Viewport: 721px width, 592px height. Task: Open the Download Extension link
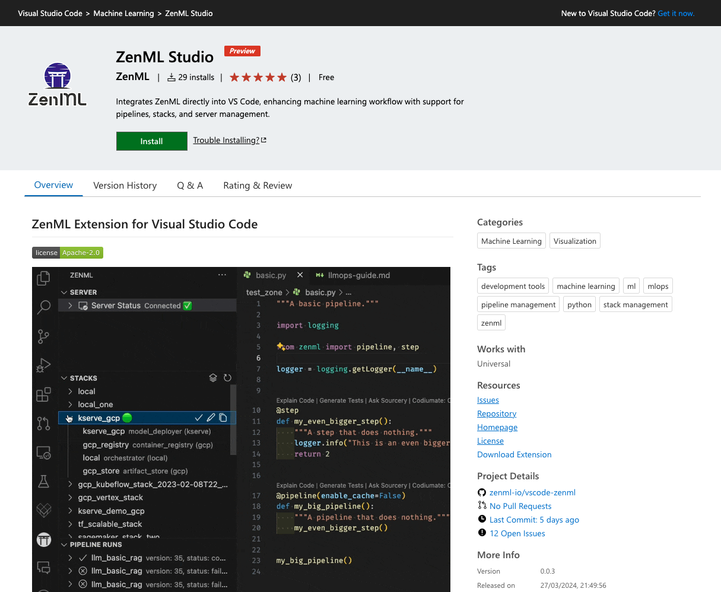click(x=514, y=454)
